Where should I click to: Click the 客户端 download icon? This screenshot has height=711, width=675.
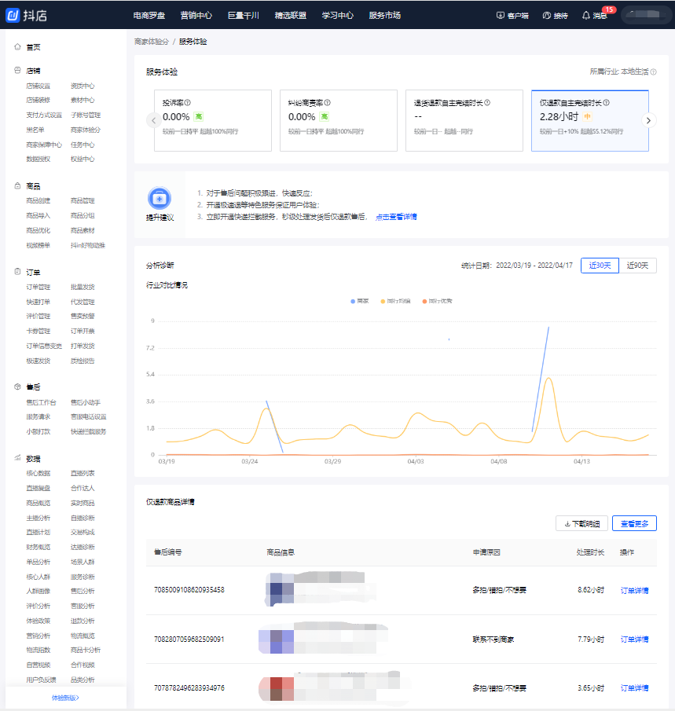[501, 16]
